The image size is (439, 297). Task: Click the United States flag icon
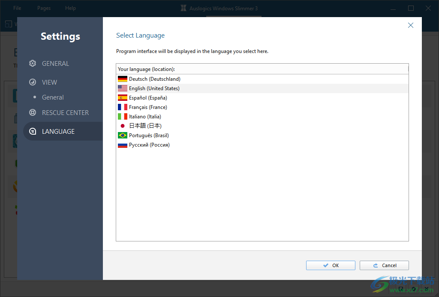(122, 88)
